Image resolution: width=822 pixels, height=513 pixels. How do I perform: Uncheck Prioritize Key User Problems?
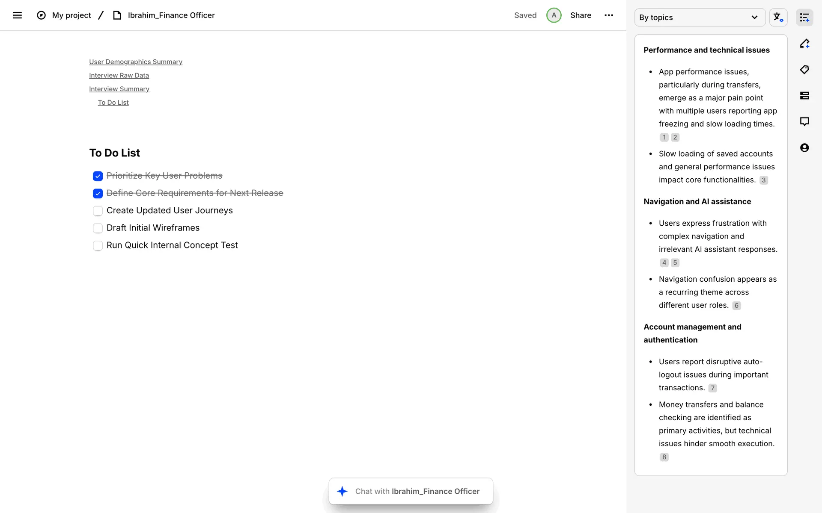click(x=98, y=176)
